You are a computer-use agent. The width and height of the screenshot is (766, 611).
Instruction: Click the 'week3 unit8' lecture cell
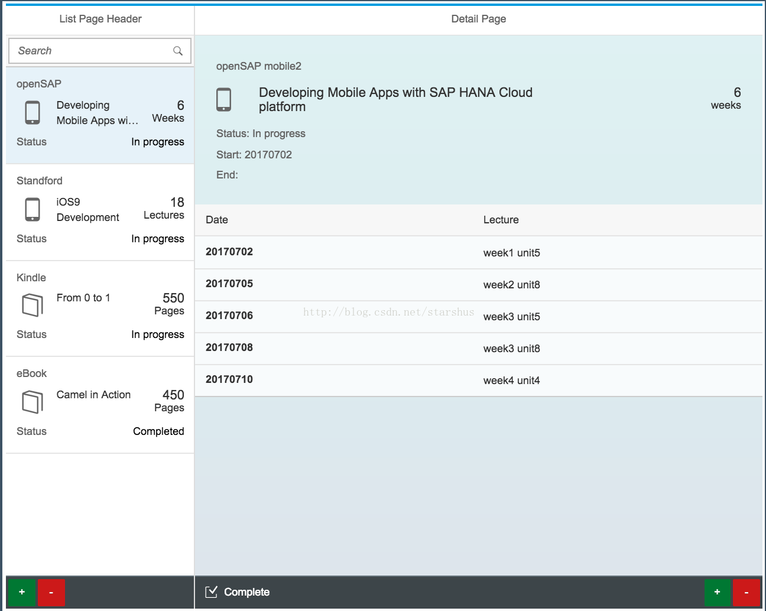pyautogui.click(x=512, y=349)
